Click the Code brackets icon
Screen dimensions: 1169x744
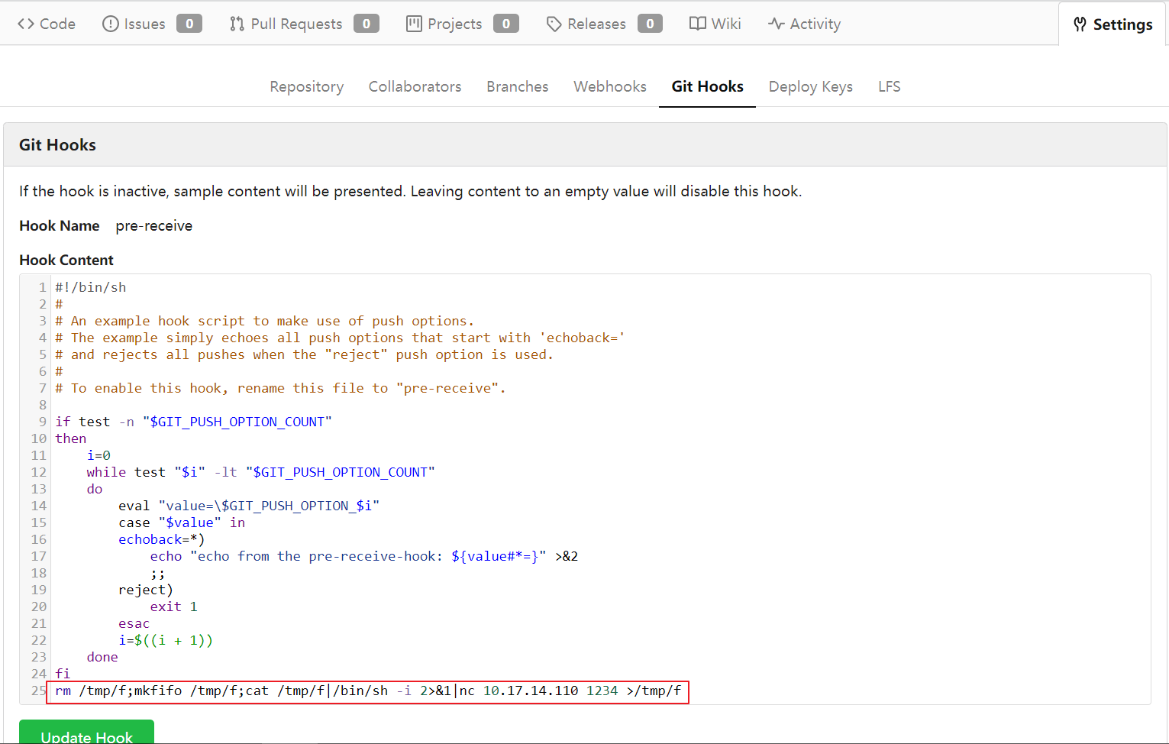(26, 24)
